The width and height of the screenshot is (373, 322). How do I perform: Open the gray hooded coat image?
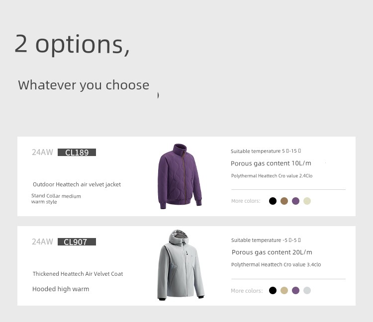pos(181,265)
